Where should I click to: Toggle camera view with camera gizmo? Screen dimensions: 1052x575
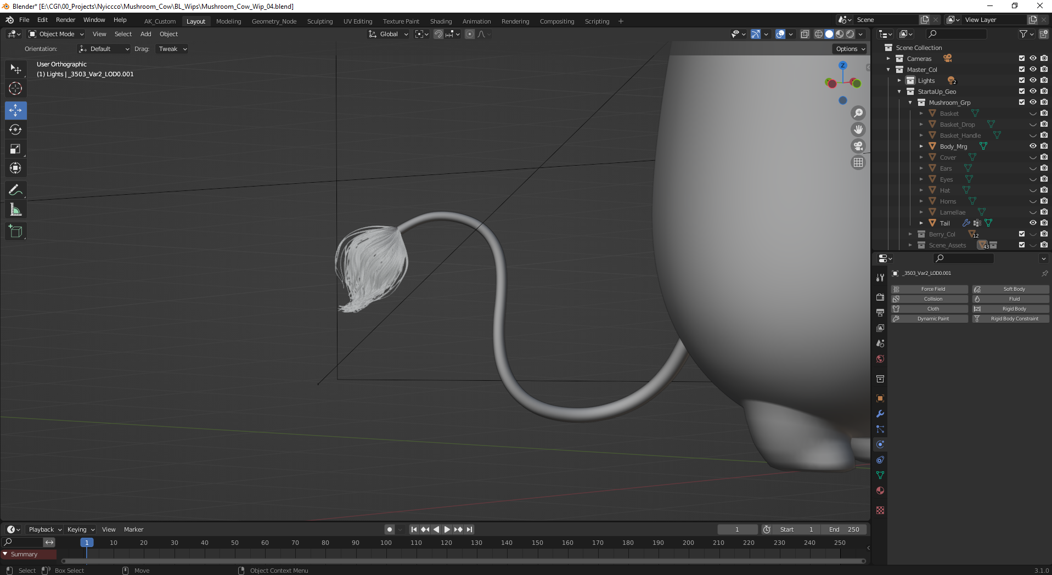858,146
